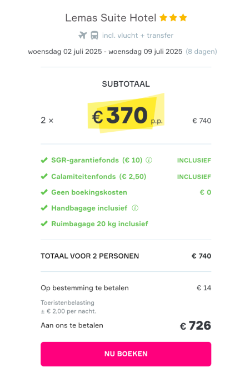The image size is (250, 373).
Task: Click the Calamiteitenfonds green checkmark
Action: point(44,177)
